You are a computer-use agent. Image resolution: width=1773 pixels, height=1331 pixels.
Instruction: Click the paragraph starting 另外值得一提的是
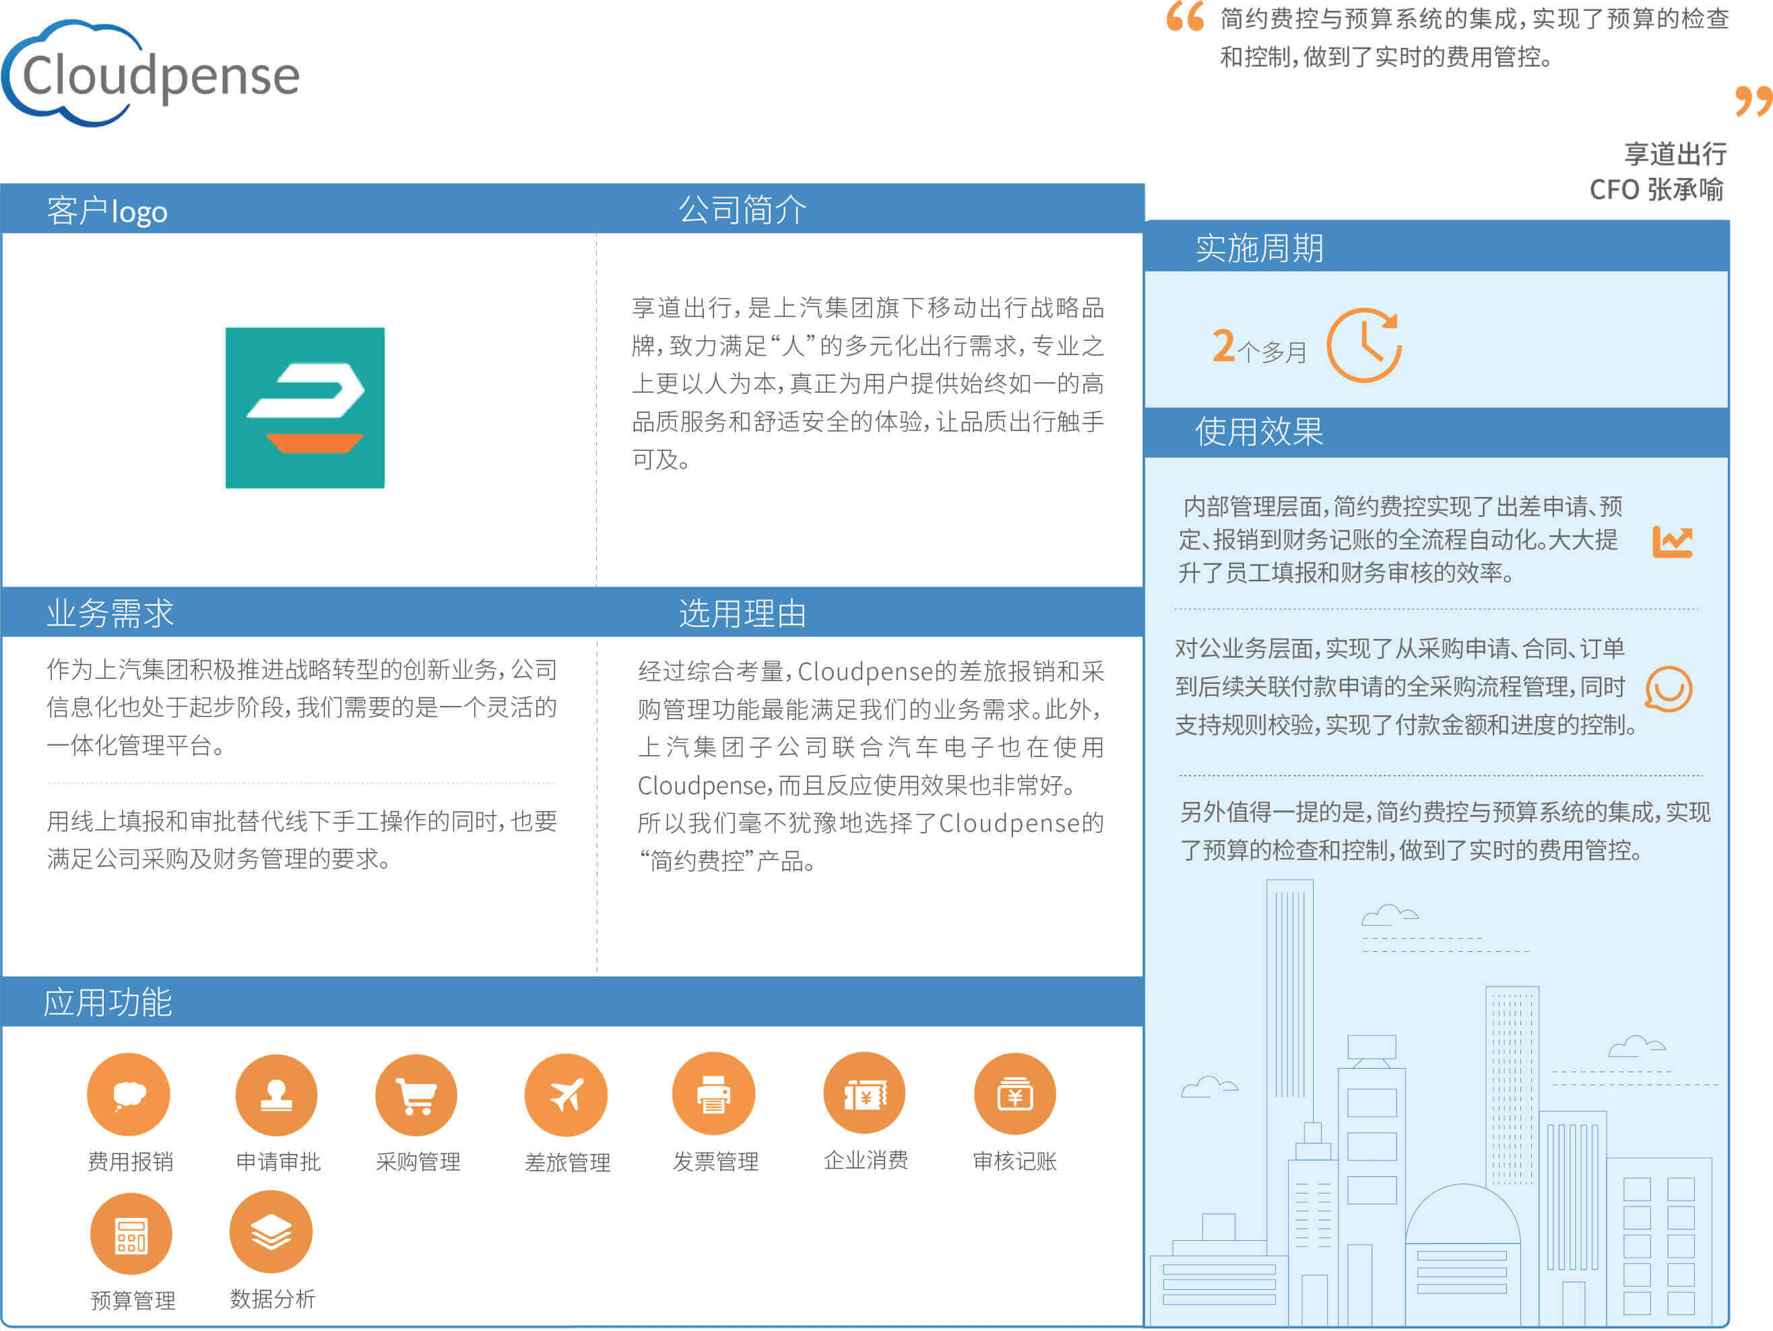tap(1445, 830)
